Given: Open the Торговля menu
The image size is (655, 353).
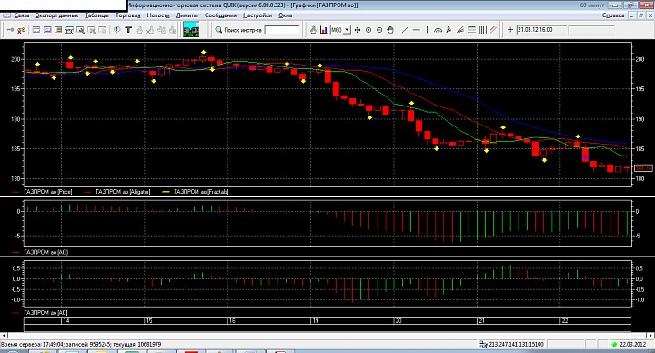Looking at the screenshot, I should [x=128, y=15].
